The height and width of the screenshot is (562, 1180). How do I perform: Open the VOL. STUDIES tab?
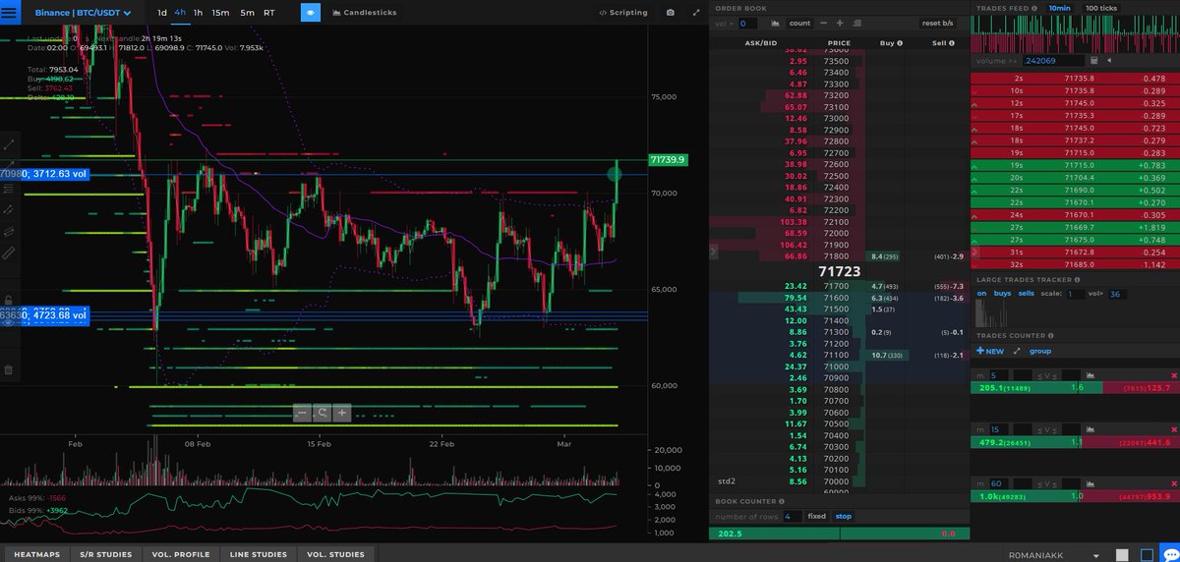(335, 554)
